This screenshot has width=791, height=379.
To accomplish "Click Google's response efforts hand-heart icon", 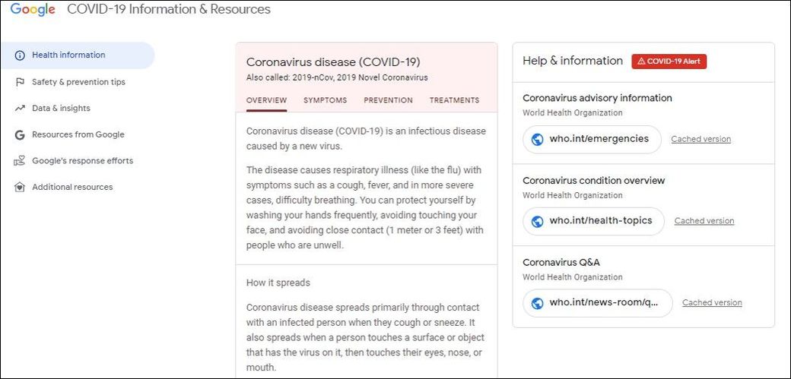I will click(20, 161).
